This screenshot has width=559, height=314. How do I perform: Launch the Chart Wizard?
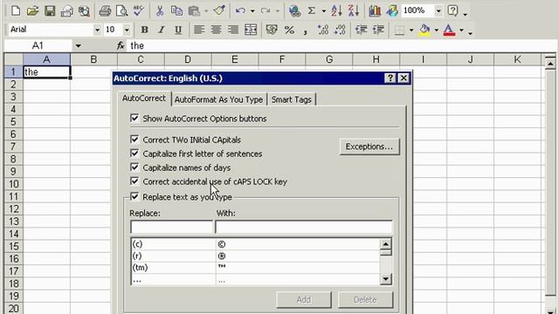(x=375, y=11)
